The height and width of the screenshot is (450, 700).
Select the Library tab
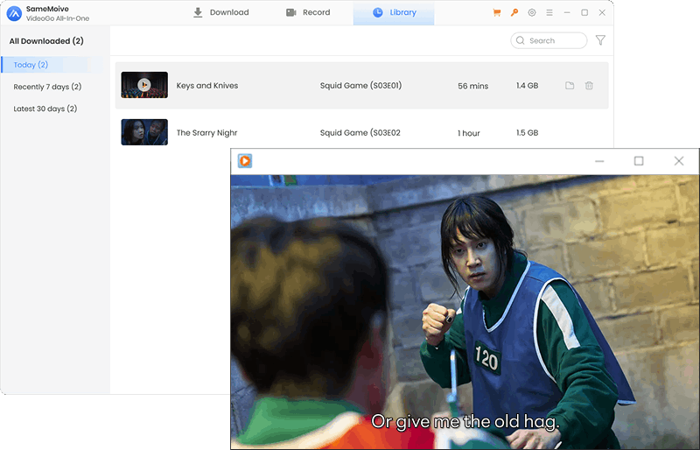coord(394,13)
